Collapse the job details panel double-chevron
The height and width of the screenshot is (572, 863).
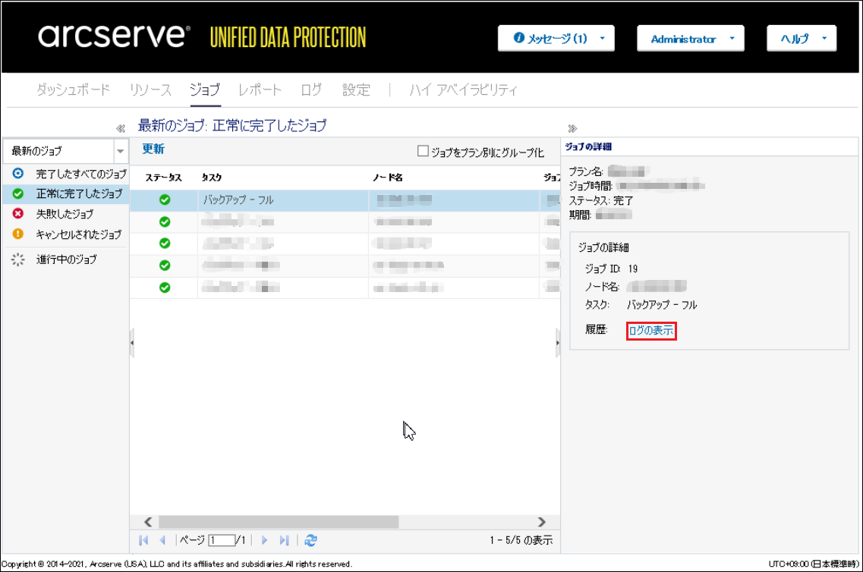coord(572,129)
